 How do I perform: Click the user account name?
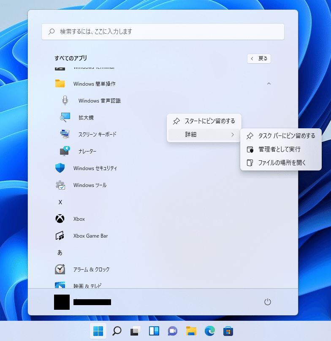pyautogui.click(x=92, y=302)
